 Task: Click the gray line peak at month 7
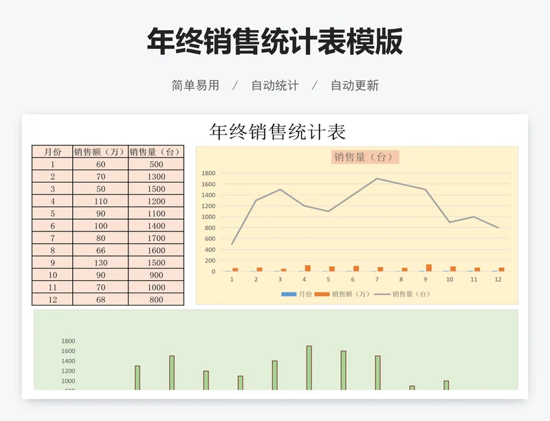click(x=377, y=179)
